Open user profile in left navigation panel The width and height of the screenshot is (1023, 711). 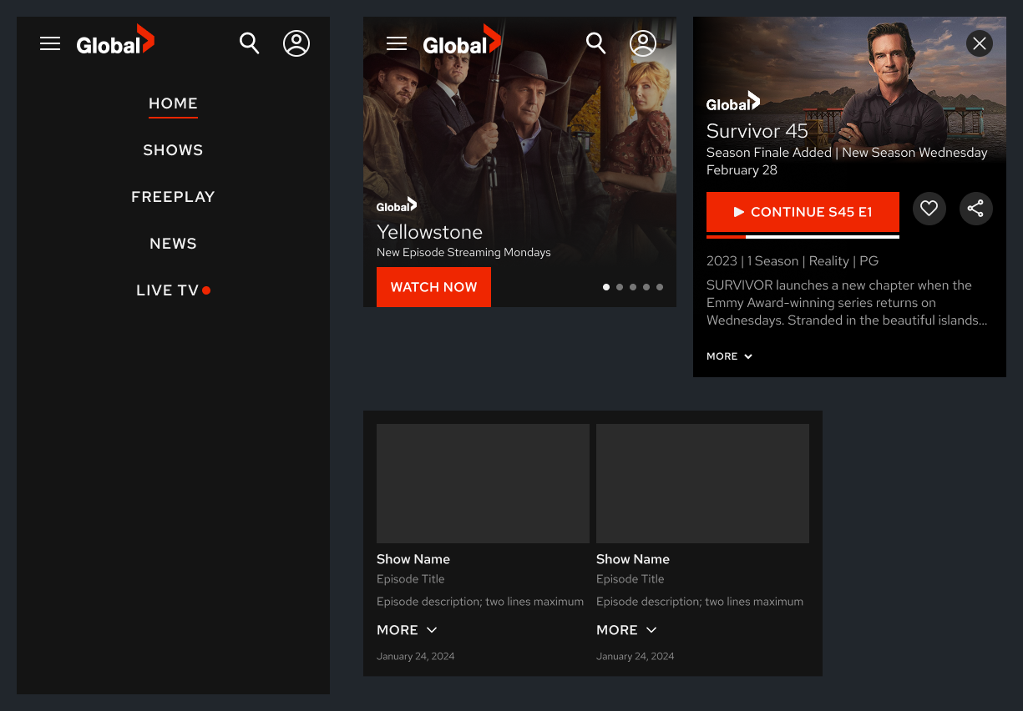point(296,43)
